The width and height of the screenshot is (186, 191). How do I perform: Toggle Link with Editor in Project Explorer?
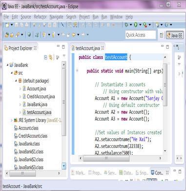pos(51,57)
